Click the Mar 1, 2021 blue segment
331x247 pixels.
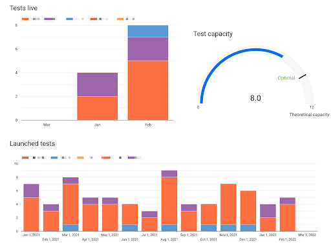(70, 228)
